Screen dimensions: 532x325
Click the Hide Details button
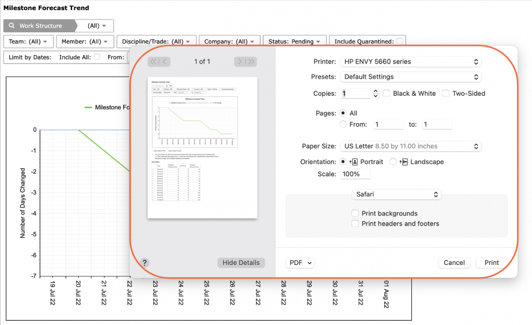point(241,263)
